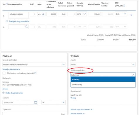Open Sposób płatności dropdown
Screen dimensions: 139x115
[34, 65]
